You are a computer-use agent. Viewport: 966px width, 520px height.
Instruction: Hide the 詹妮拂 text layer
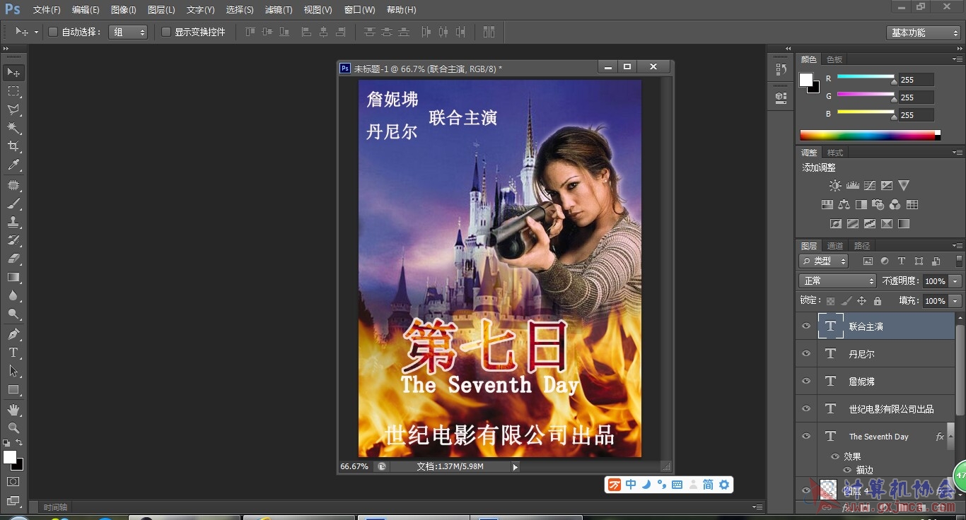(x=806, y=381)
